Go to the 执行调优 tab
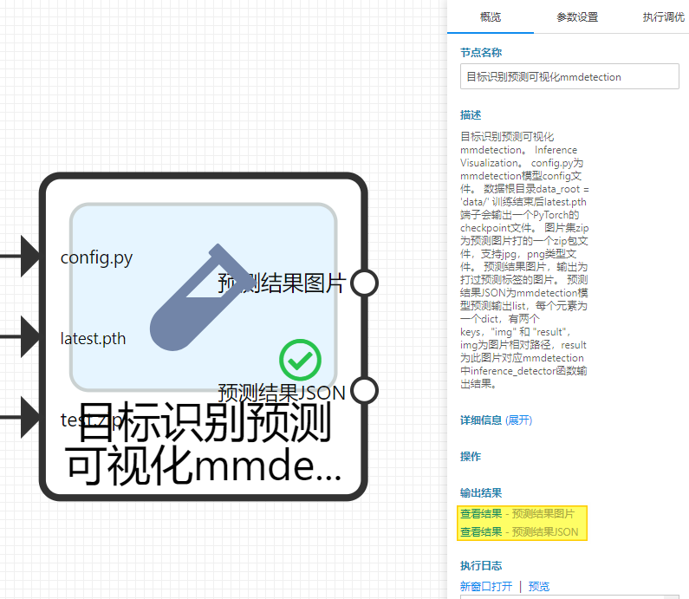689x599 pixels. [x=663, y=17]
